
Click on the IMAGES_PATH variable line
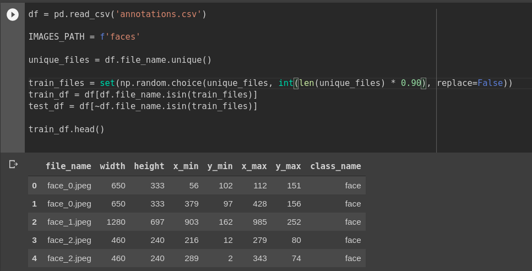[84, 37]
